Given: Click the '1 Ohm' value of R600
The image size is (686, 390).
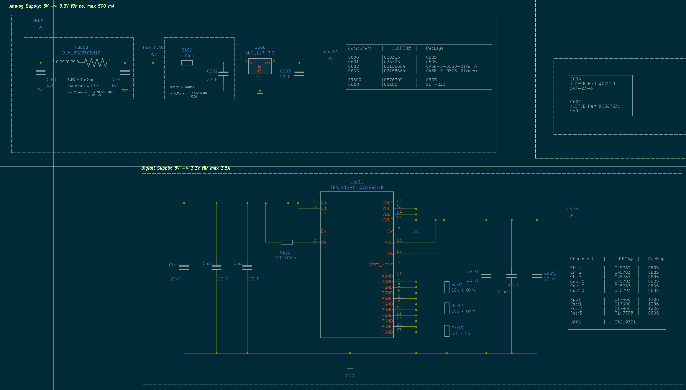Looking at the screenshot, I should [x=187, y=56].
